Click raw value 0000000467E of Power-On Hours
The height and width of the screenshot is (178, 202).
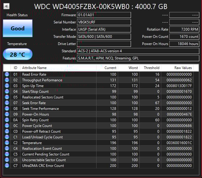tap(179, 114)
